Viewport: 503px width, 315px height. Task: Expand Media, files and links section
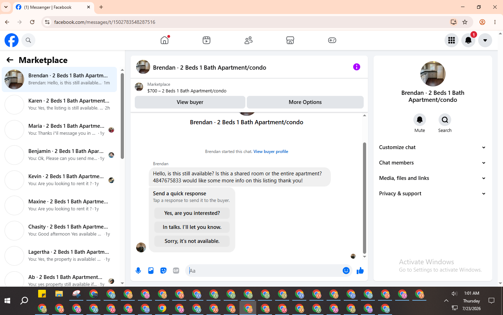(433, 178)
